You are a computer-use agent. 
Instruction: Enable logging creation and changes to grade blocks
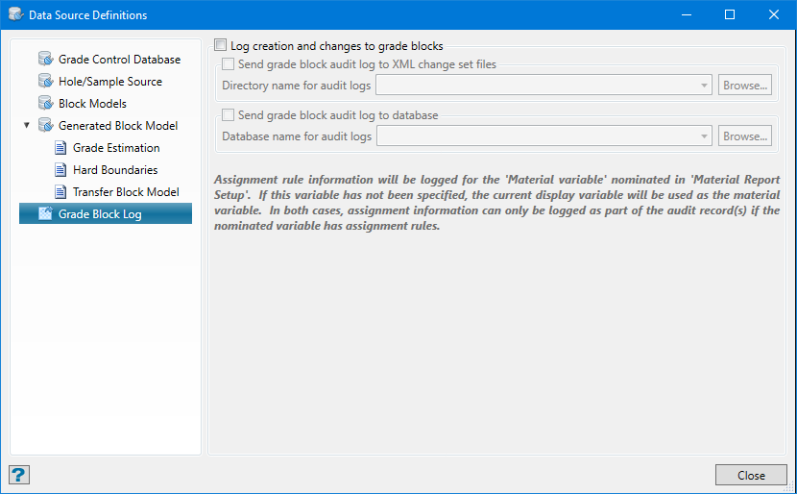pos(222,45)
